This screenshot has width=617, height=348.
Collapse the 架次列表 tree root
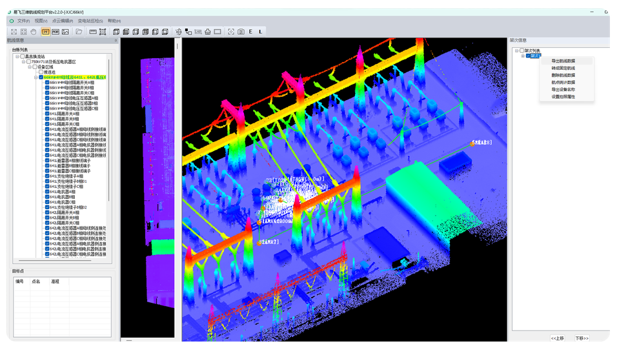click(x=516, y=50)
